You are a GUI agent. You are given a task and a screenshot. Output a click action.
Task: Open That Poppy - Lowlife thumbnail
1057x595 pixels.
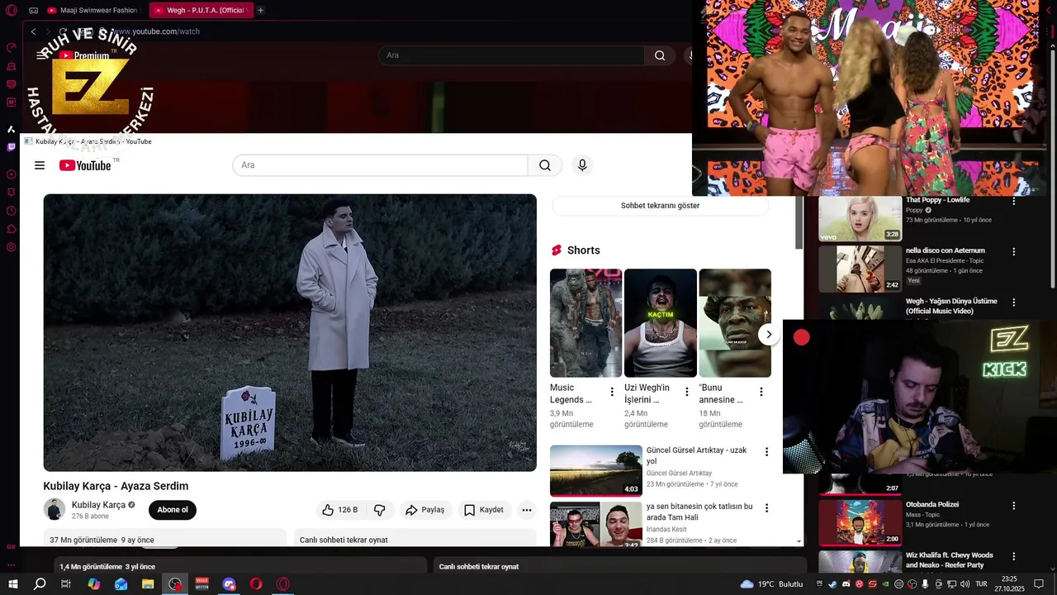(x=860, y=219)
